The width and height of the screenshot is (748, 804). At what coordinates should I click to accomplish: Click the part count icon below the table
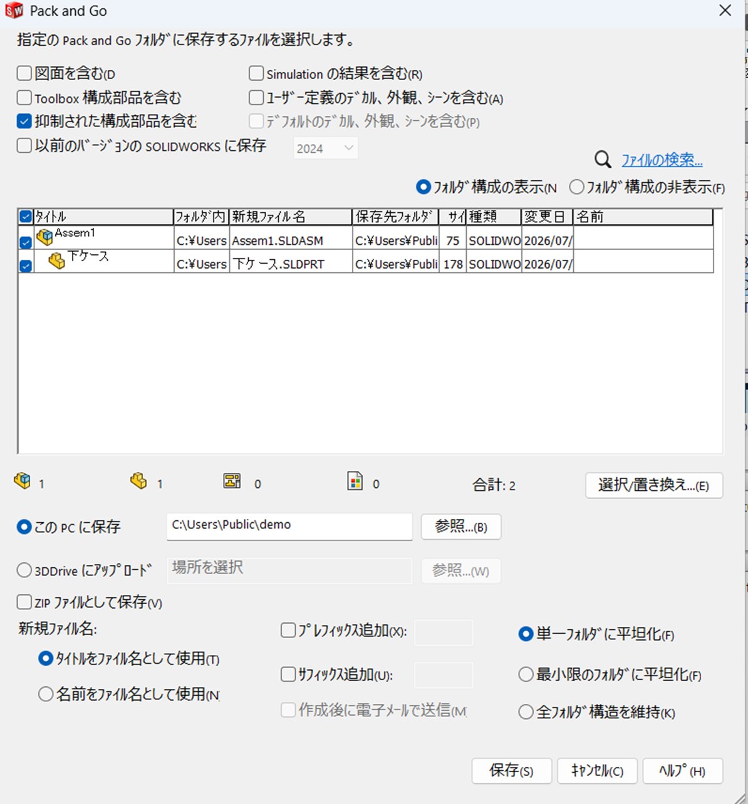coord(138,481)
